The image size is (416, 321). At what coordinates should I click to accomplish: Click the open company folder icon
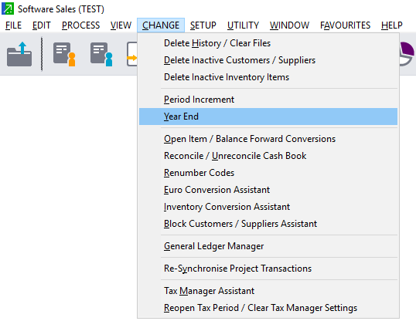19,54
